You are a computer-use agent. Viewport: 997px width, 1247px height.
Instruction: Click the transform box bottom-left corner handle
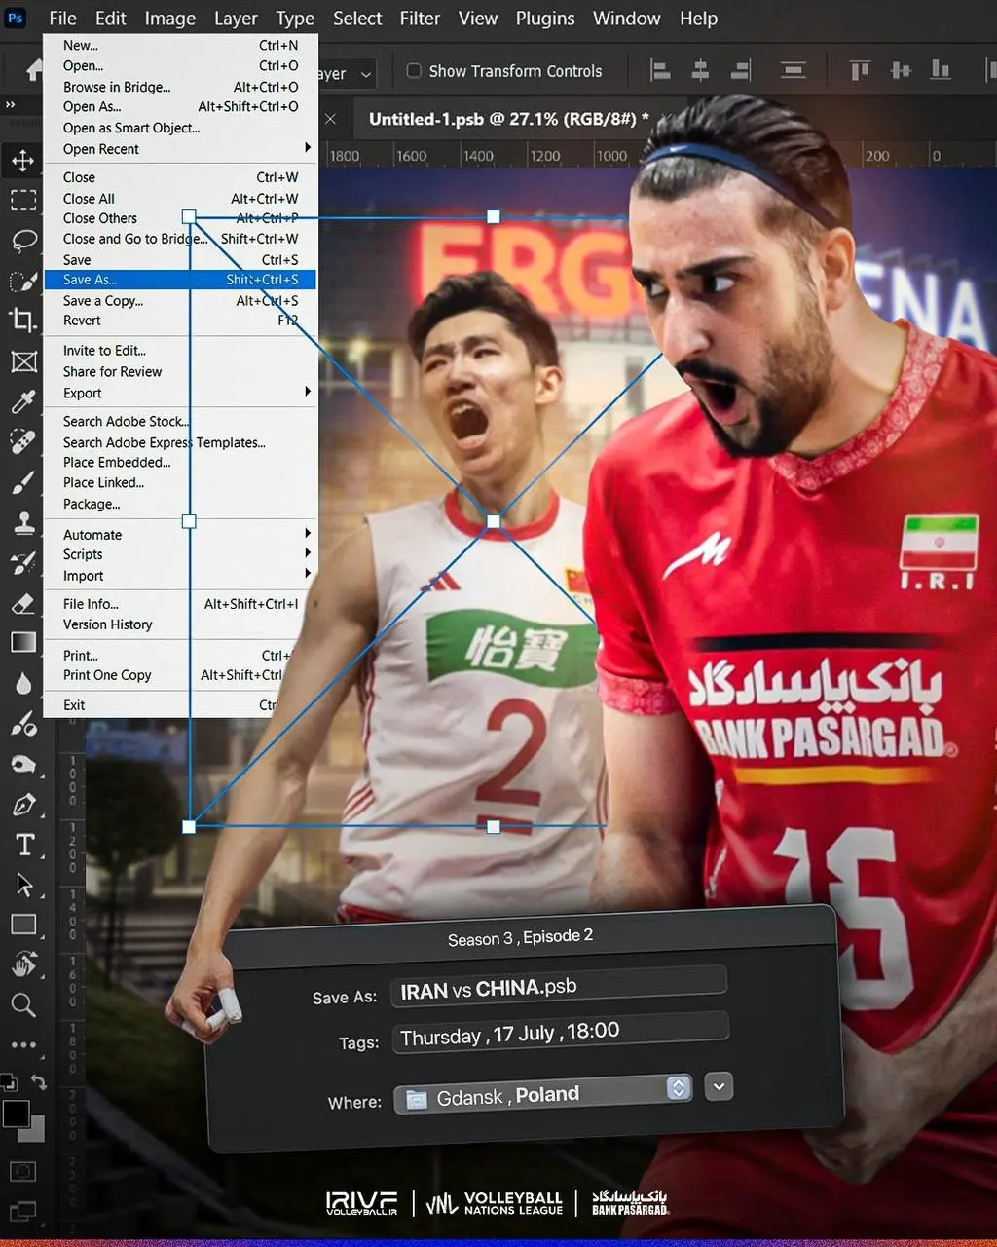pyautogui.click(x=189, y=826)
